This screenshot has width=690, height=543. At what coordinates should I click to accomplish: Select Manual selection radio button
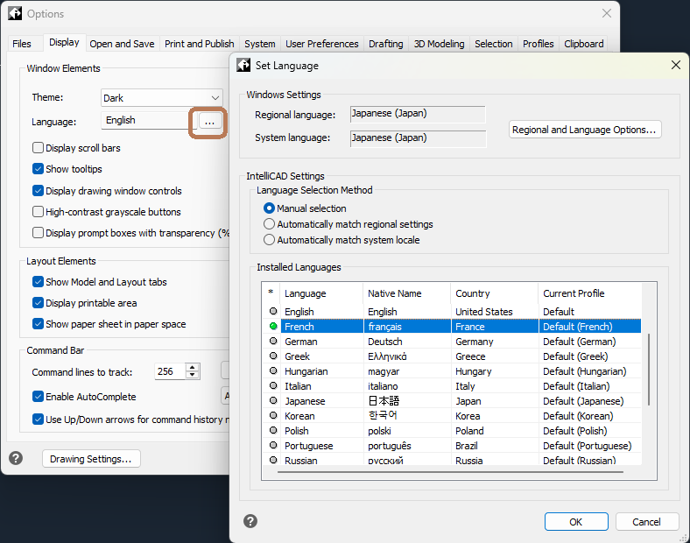point(269,208)
